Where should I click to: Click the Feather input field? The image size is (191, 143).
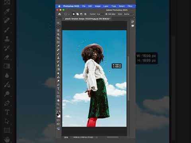[x=100, y=14]
